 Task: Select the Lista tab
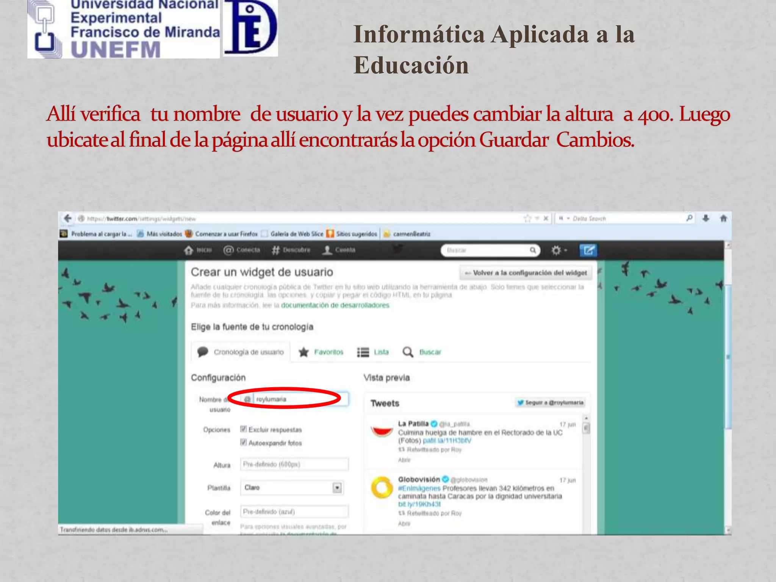pyautogui.click(x=373, y=352)
